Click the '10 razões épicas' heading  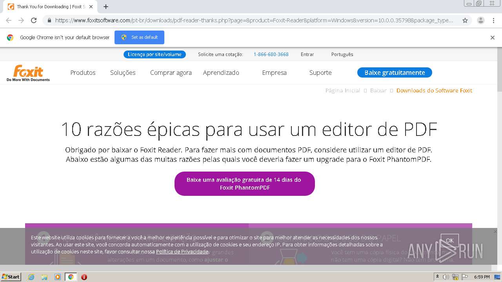click(x=249, y=129)
